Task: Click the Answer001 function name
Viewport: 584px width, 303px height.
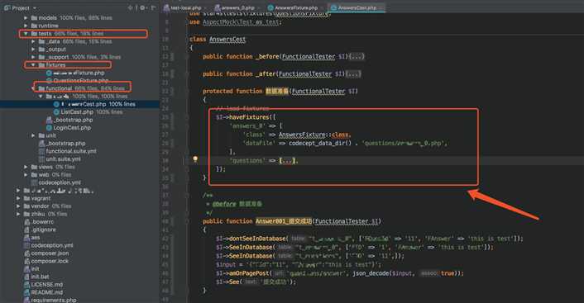Action: coord(284,221)
